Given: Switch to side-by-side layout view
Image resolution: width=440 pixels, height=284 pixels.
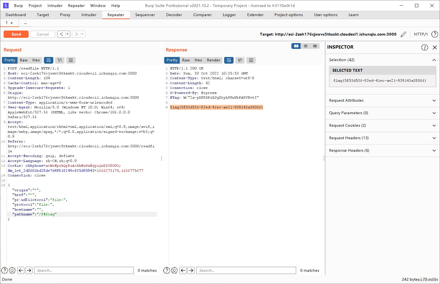Looking at the screenshot, I should [x=296, y=46].
